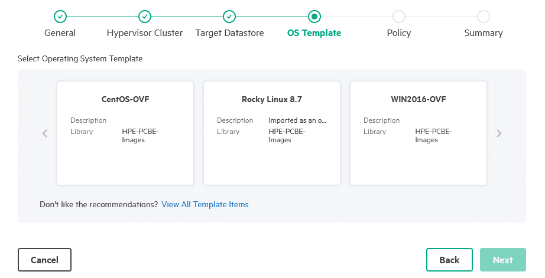The width and height of the screenshot is (545, 278).
Task: Click the Policy step label
Action: (x=399, y=33)
